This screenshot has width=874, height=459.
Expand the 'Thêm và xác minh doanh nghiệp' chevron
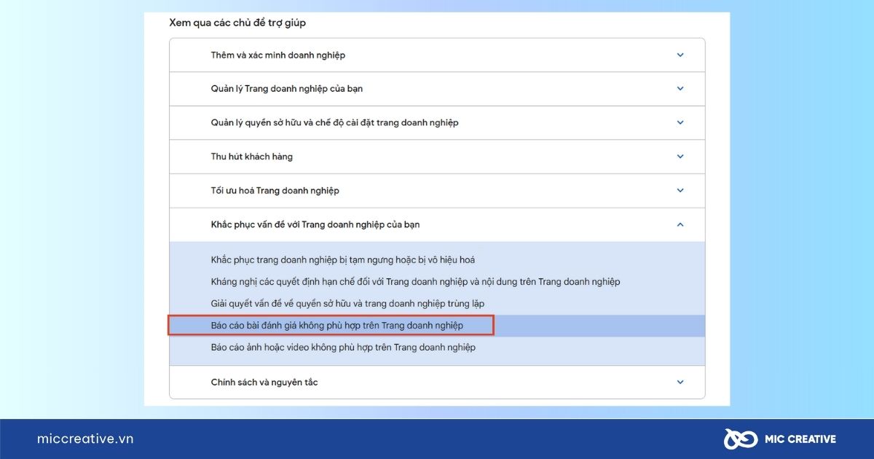(680, 55)
